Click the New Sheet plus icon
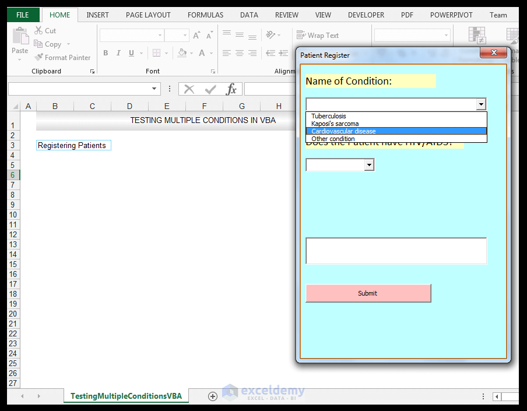Viewport: 527px width, 411px height. coord(212,396)
